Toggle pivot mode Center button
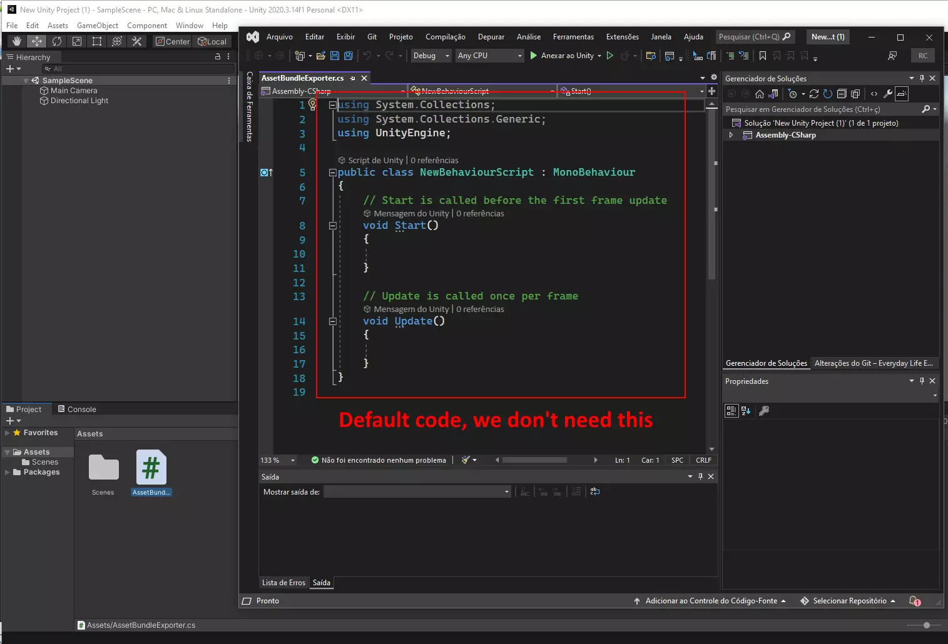948x644 pixels. click(173, 41)
